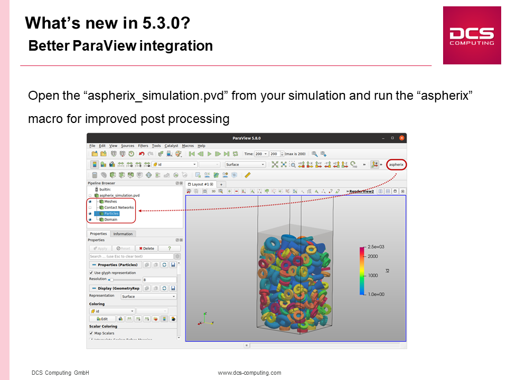Click the Apply button in Properties
Screen dimensions: 507x380
coord(100,248)
